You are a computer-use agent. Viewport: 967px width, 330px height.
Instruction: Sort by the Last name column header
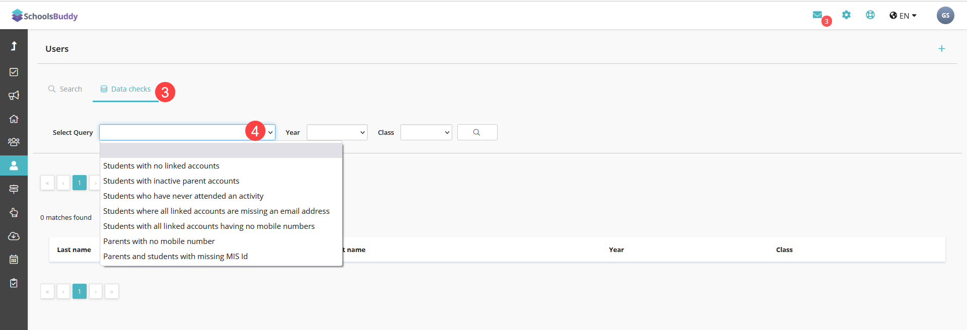pos(74,250)
